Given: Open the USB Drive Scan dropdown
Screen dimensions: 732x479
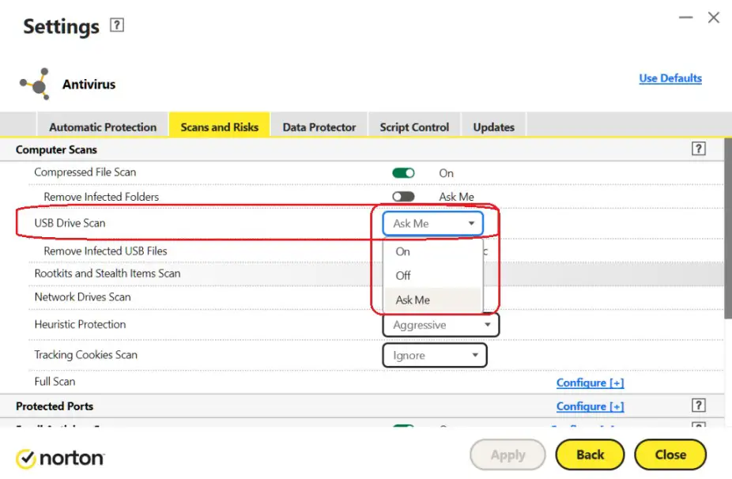Looking at the screenshot, I should (x=432, y=224).
